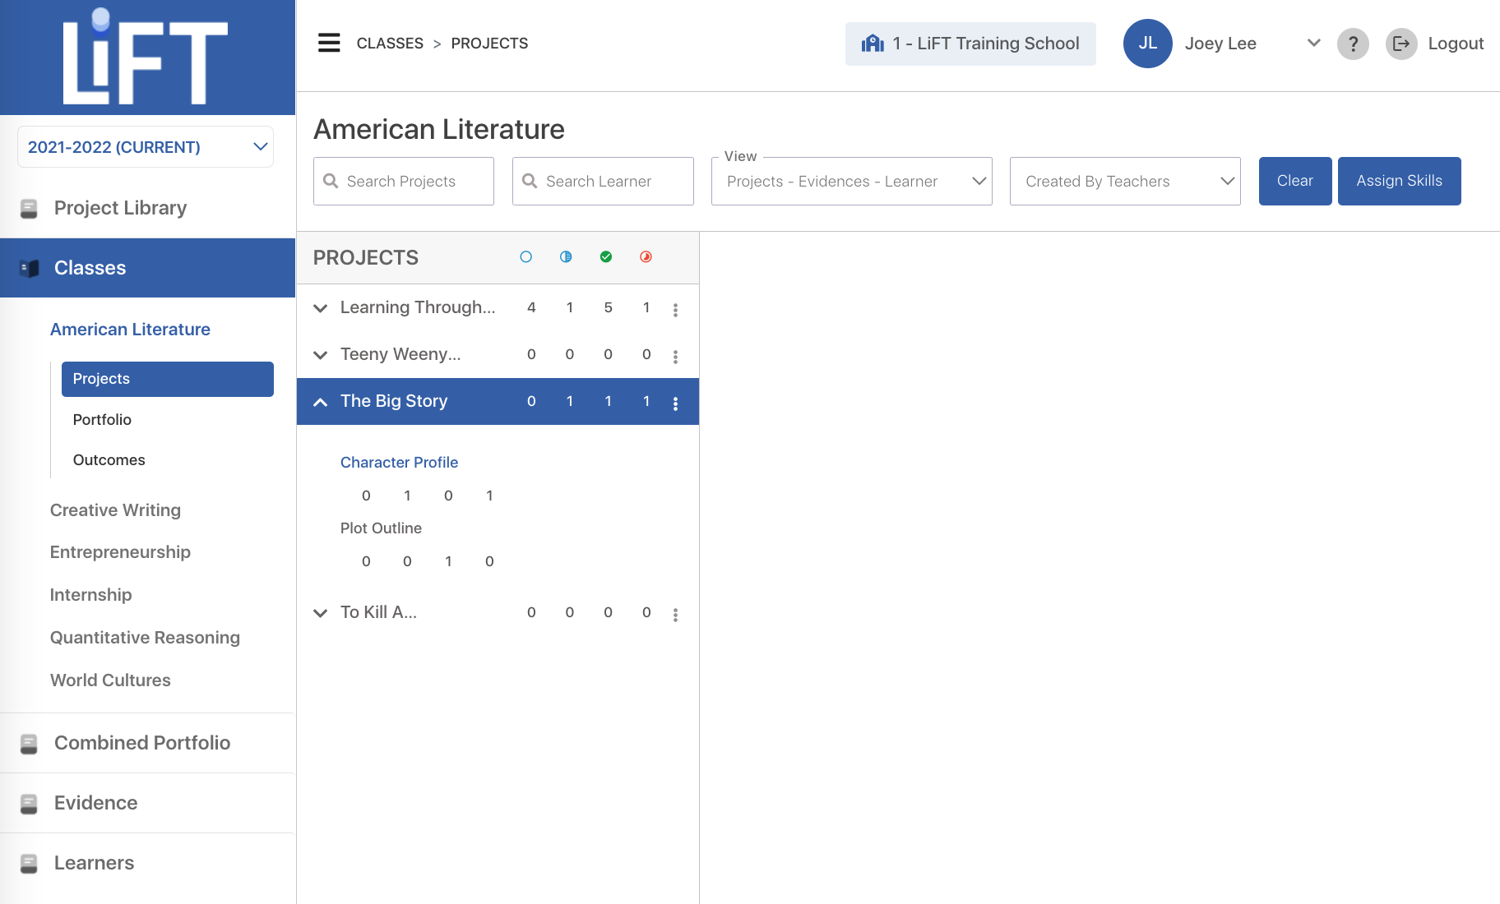Click the logout arrow icon

[x=1401, y=44]
